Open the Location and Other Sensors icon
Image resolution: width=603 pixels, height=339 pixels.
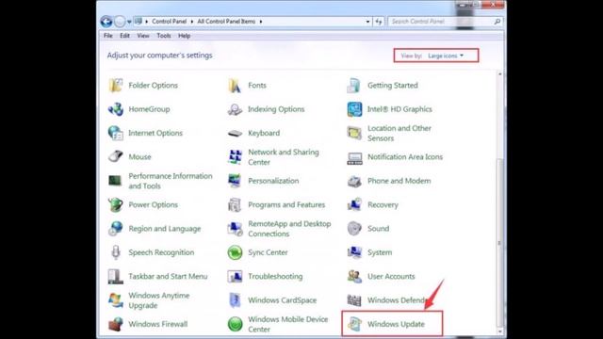(x=354, y=133)
